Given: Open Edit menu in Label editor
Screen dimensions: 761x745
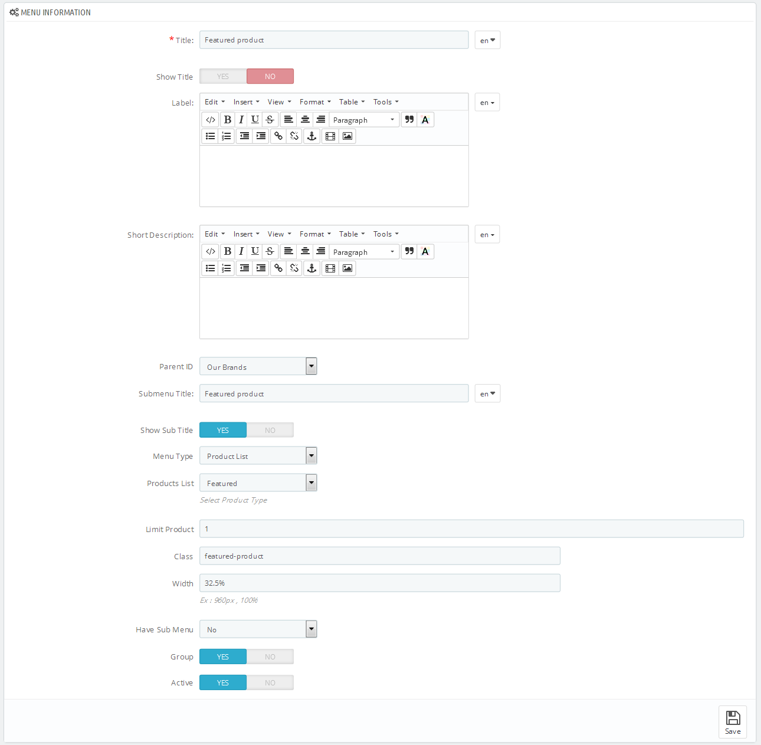Looking at the screenshot, I should tap(215, 102).
